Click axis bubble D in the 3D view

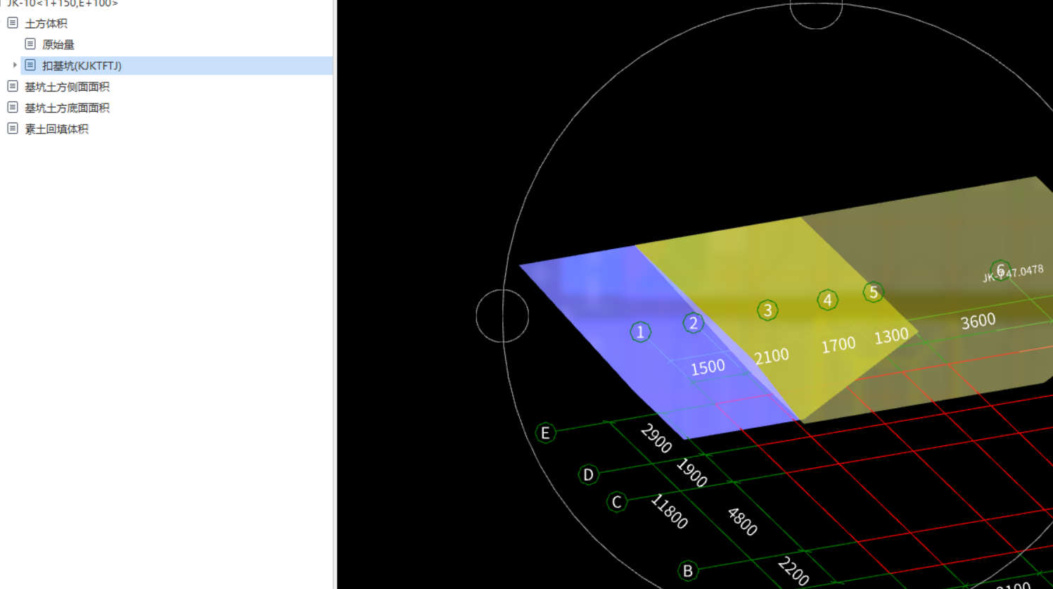click(x=588, y=475)
